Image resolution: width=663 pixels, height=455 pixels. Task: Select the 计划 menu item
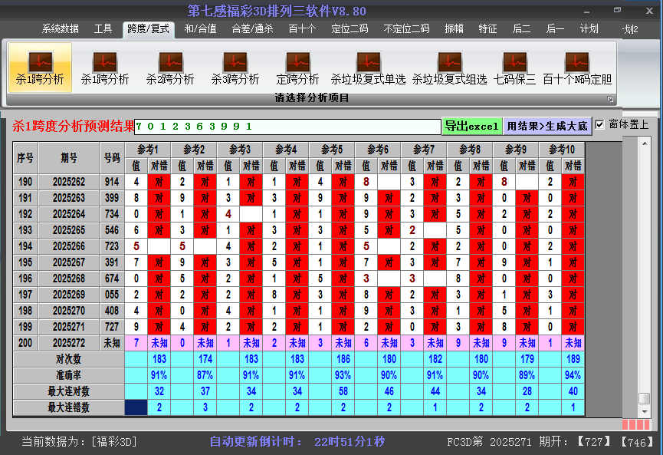(589, 28)
